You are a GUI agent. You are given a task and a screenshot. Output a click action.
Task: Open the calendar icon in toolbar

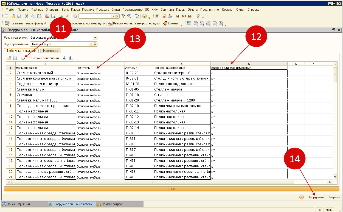164,16
